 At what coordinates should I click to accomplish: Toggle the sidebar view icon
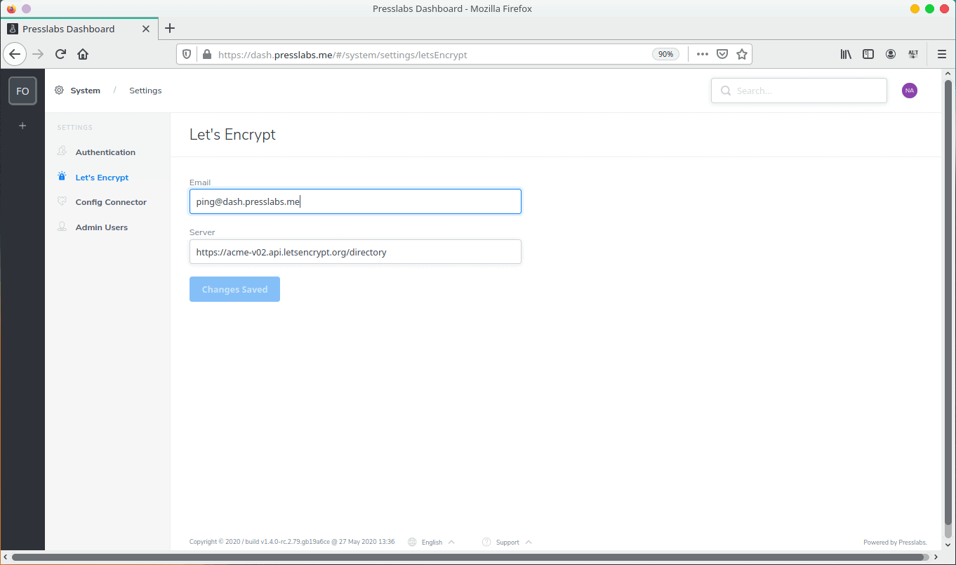[868, 54]
